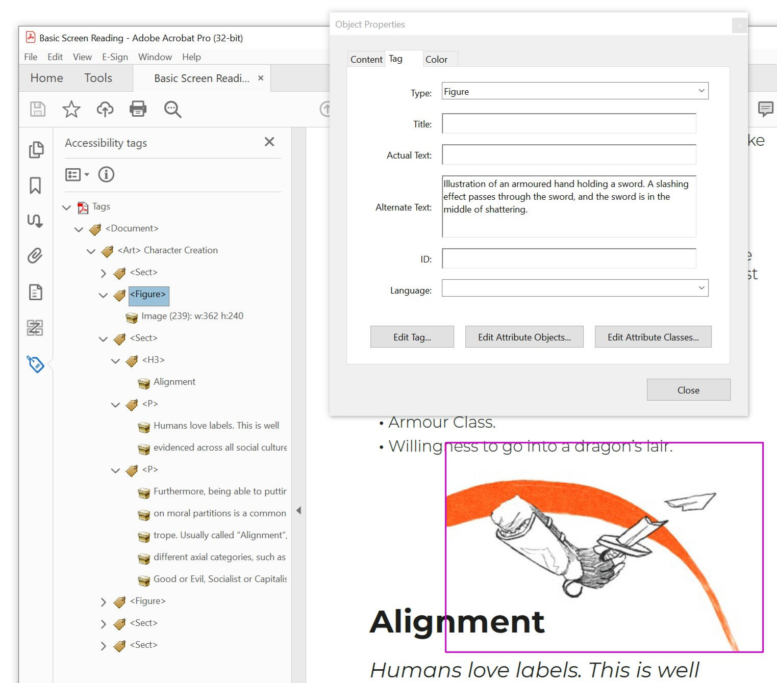Click inside the Actual Text field
This screenshot has height=683, width=777.
[x=568, y=154]
